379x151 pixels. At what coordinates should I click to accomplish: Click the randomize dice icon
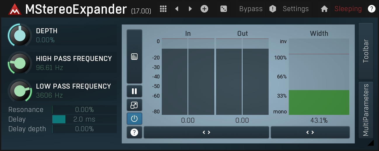tap(223, 9)
